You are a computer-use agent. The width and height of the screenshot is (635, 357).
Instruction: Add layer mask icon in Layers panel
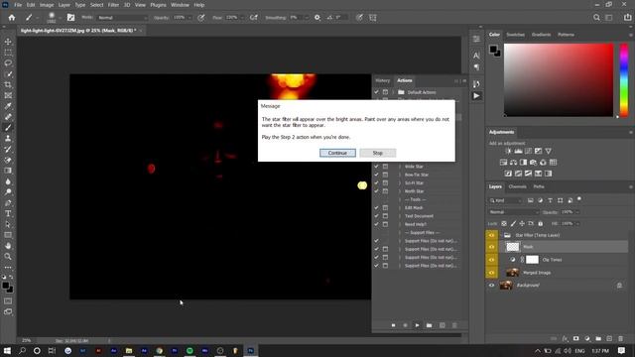(575, 338)
